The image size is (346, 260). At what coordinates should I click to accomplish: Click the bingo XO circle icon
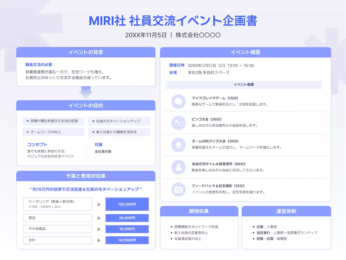pyautogui.click(x=178, y=123)
